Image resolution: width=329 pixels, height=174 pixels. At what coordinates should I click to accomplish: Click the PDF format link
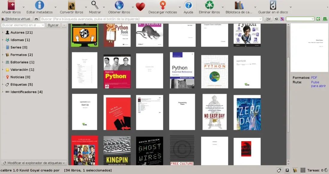(314, 77)
